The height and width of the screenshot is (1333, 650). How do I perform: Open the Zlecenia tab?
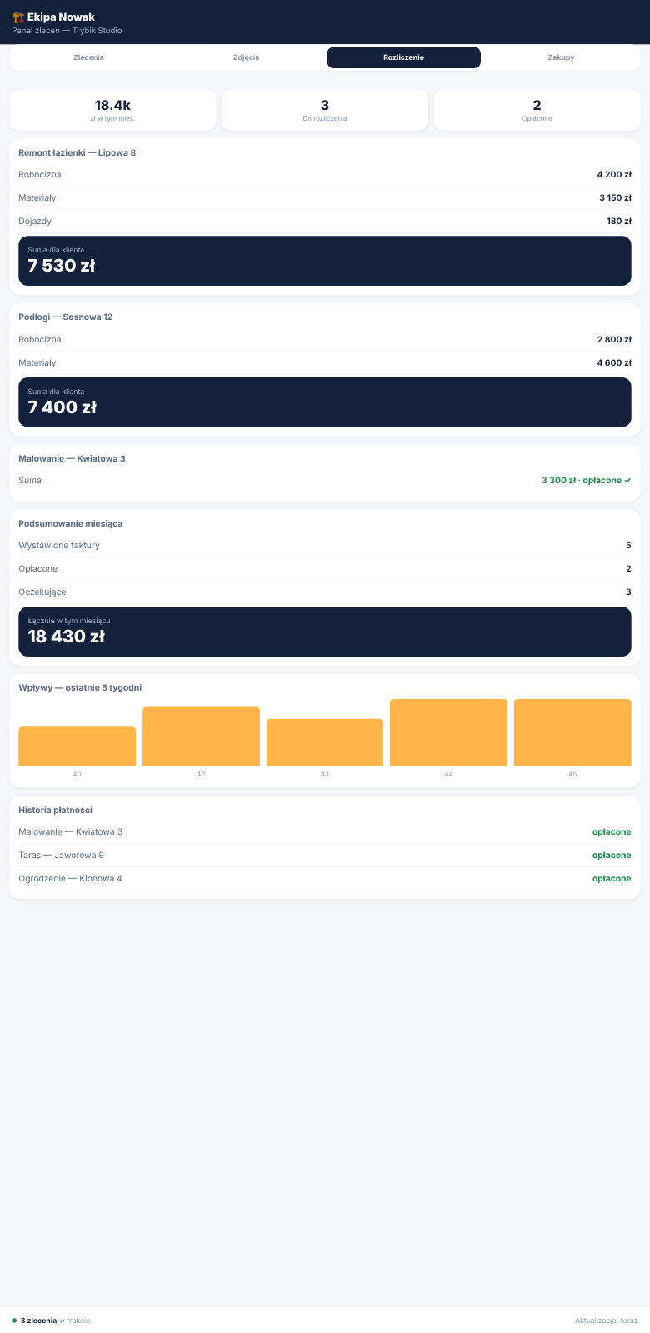coord(88,57)
